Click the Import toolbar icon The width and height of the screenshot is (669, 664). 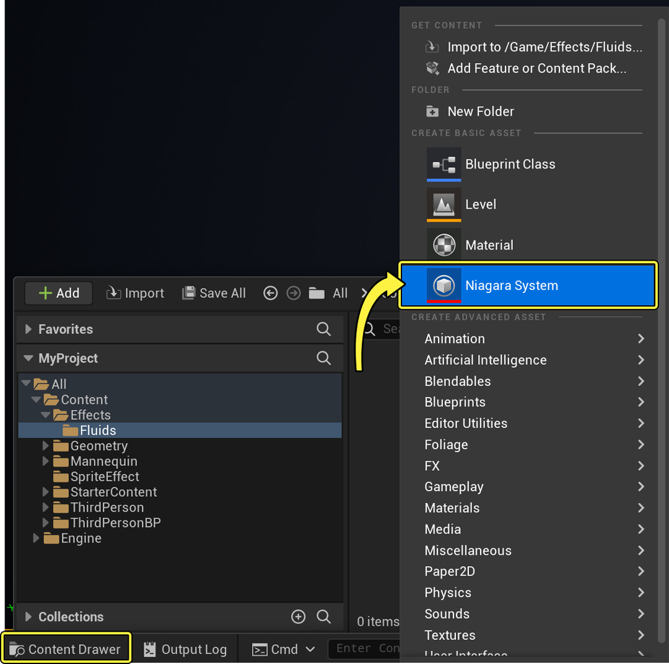pos(114,292)
